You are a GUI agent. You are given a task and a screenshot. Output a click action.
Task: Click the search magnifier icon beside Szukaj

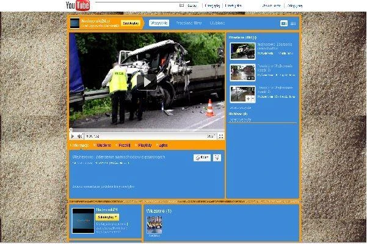[x=181, y=5]
